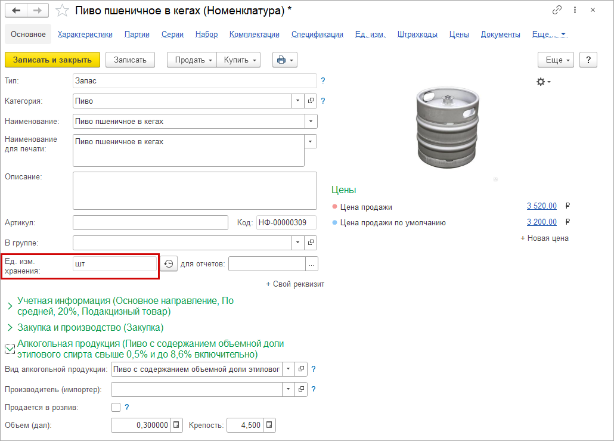Open the Наименование dropdown arrow
Image resolution: width=614 pixels, height=441 pixels.
311,122
